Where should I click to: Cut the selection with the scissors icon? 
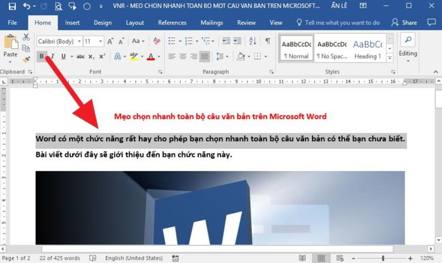[x=27, y=37]
